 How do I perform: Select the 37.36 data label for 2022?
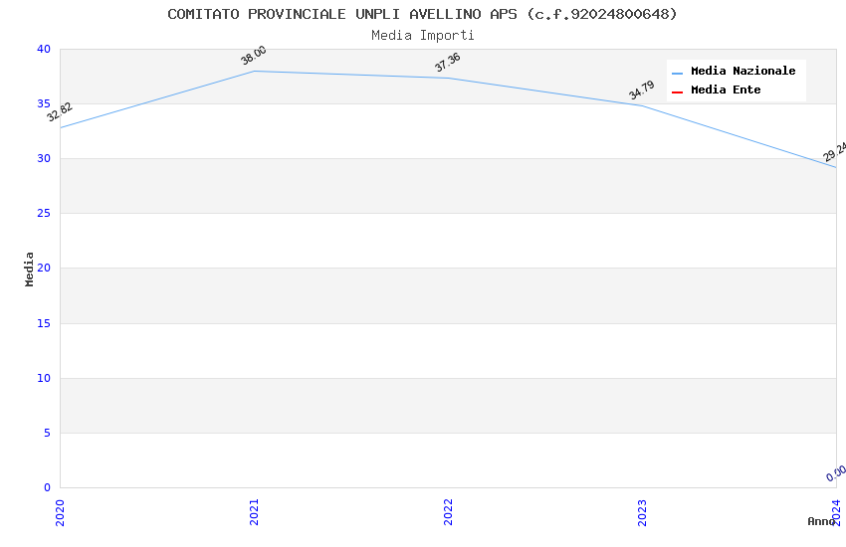coord(447,62)
